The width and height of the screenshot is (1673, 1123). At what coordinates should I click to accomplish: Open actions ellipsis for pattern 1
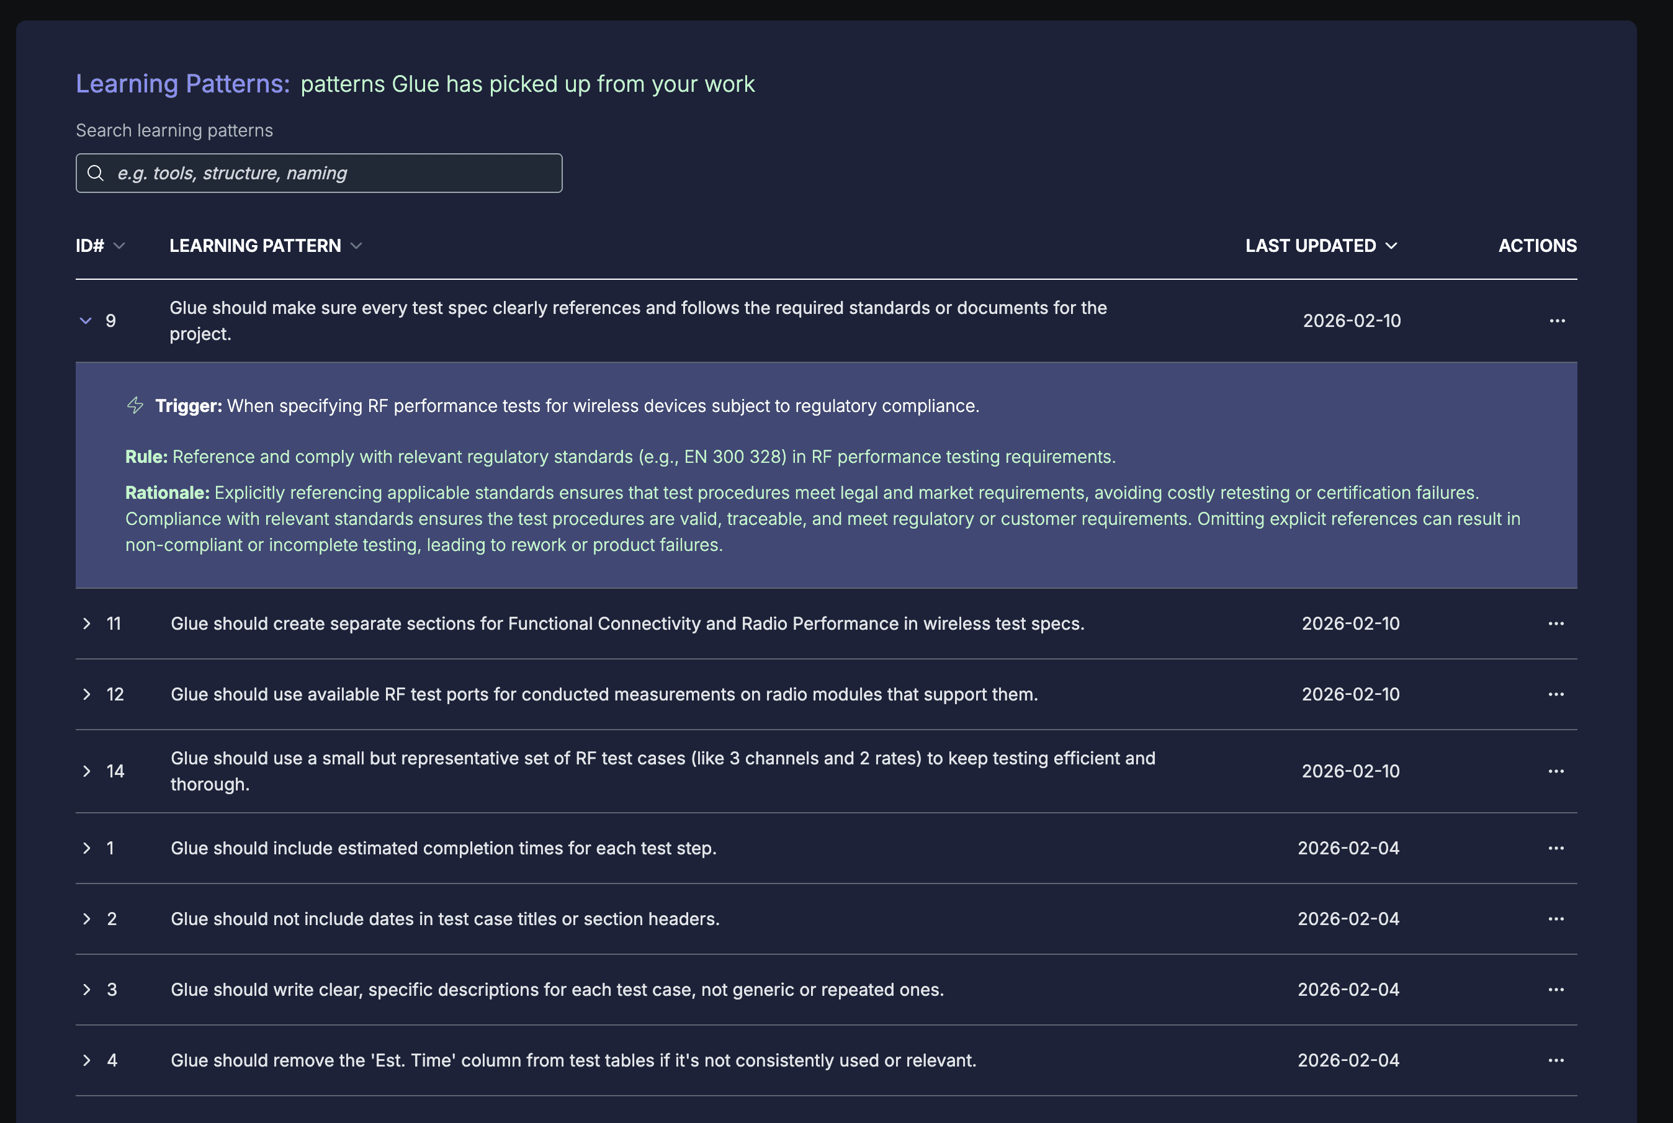pos(1556,848)
